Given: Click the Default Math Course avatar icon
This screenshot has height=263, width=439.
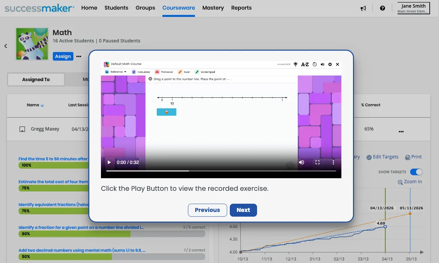Looking at the screenshot, I should tap(107, 64).
